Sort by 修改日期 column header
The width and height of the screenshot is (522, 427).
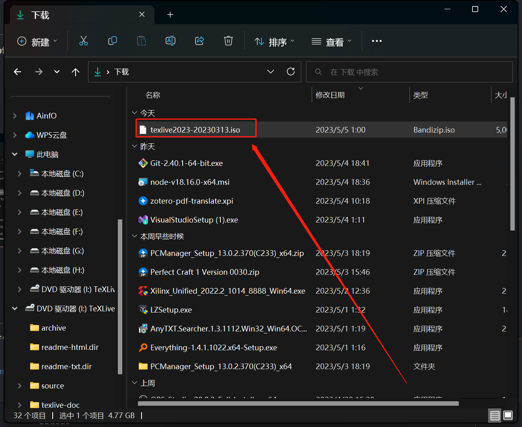pos(330,95)
